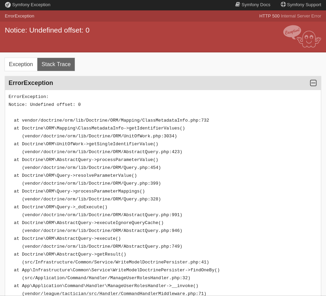This screenshot has width=326, height=296.
Task: Open the Stack Trace tab
Action: (x=56, y=64)
